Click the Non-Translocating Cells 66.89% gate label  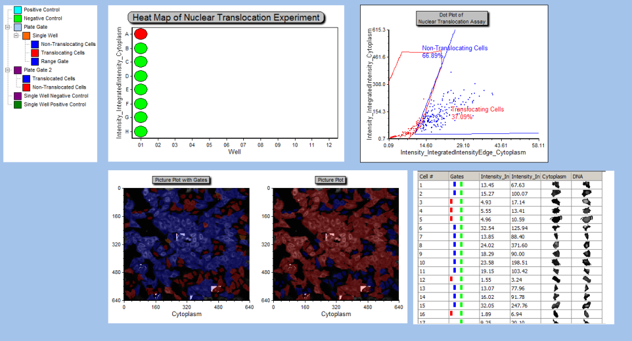coord(455,52)
